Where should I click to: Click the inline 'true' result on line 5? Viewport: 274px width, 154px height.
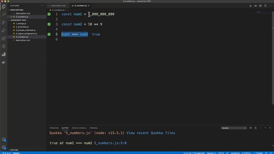point(96,34)
